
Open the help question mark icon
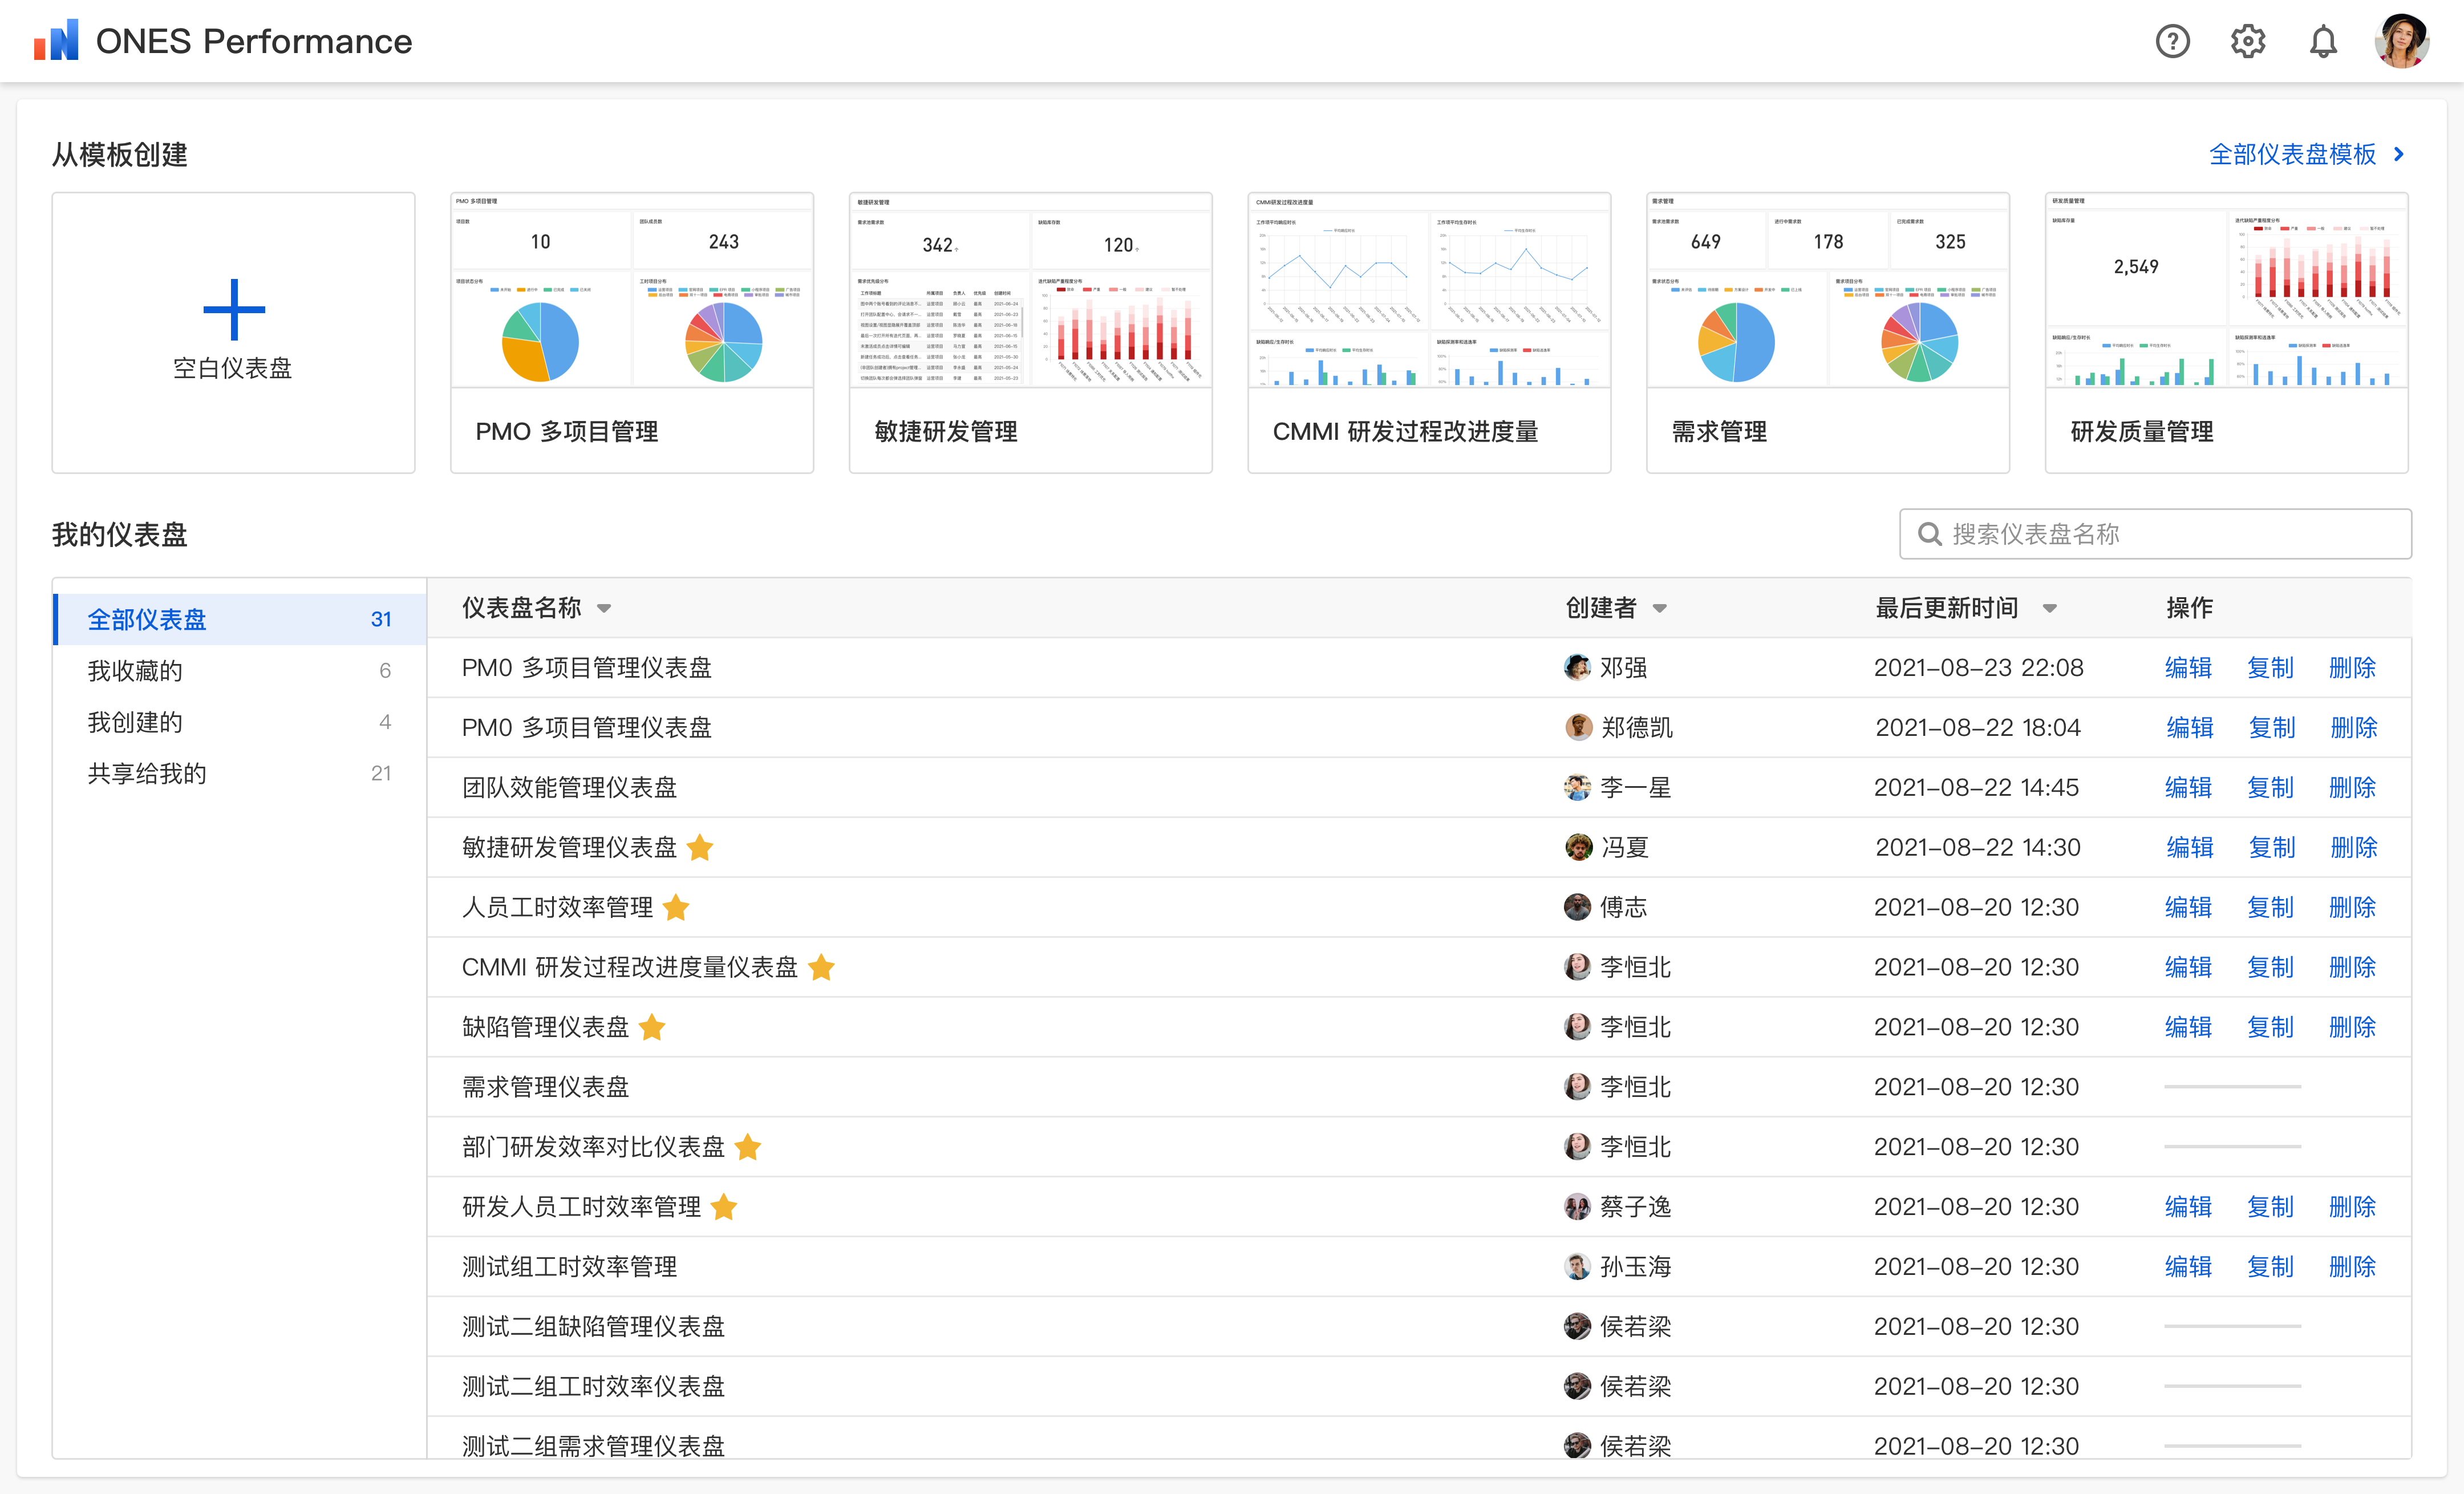pos(2172,41)
